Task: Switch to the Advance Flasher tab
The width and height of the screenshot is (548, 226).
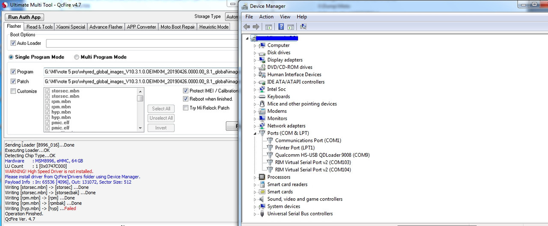Action: click(x=106, y=26)
